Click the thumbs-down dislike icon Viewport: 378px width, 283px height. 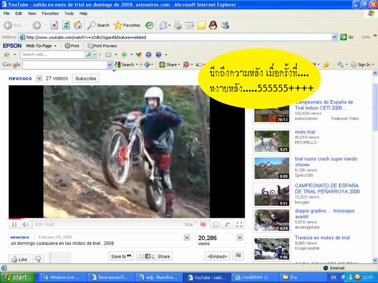click(x=38, y=258)
